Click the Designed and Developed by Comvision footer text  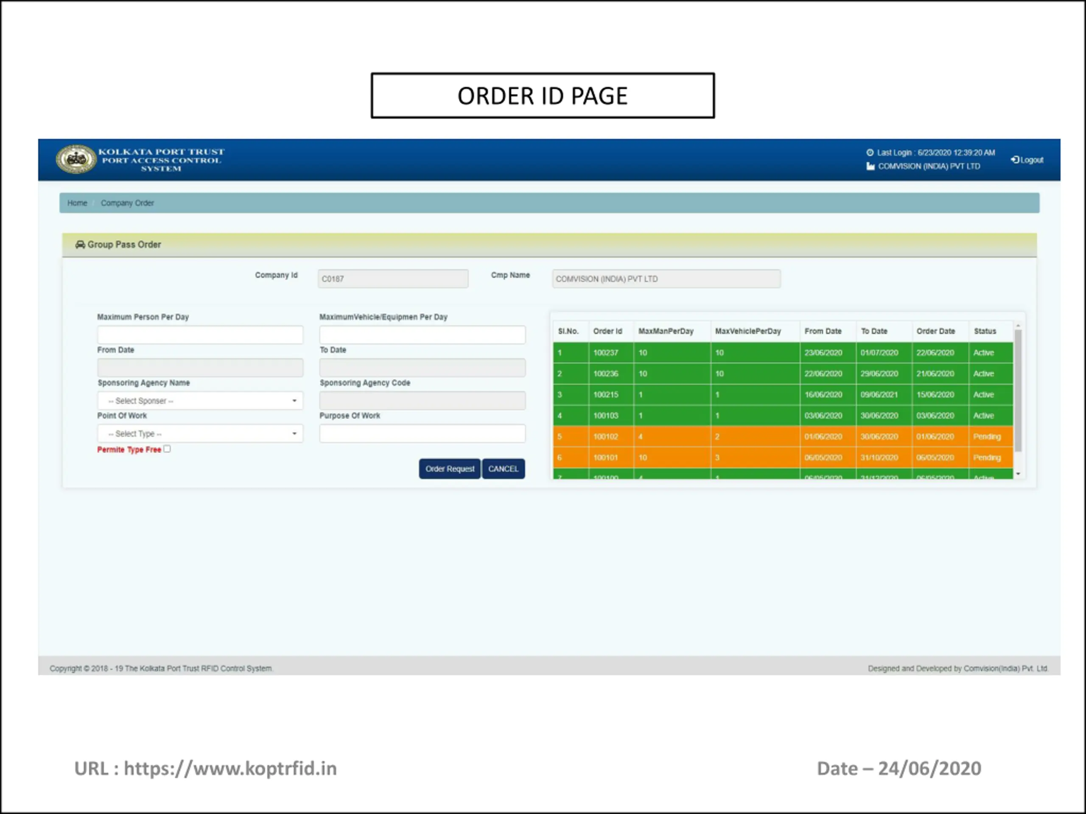pyautogui.click(x=957, y=668)
